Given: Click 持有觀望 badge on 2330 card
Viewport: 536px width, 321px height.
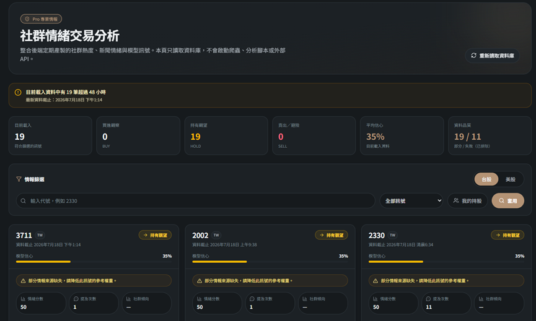Looking at the screenshot, I should pyautogui.click(x=507, y=235).
